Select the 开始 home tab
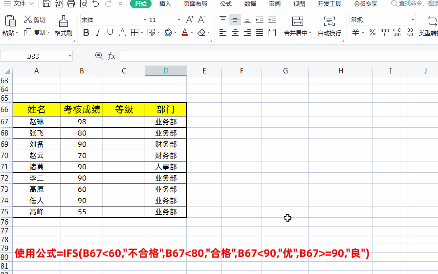Screen dimensions: 438x274 point(141,3)
